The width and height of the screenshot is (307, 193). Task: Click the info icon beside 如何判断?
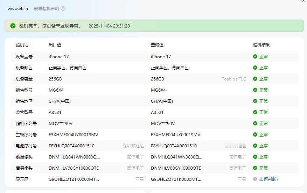pyautogui.click(x=255, y=179)
